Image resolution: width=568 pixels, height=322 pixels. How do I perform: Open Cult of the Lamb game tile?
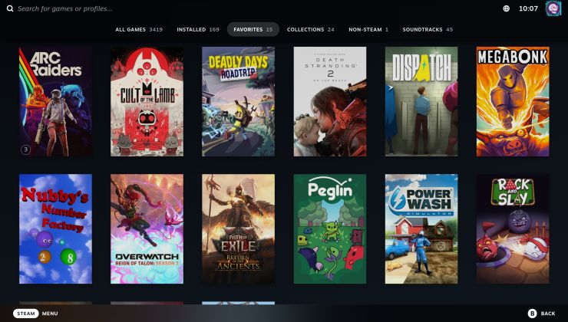click(147, 102)
